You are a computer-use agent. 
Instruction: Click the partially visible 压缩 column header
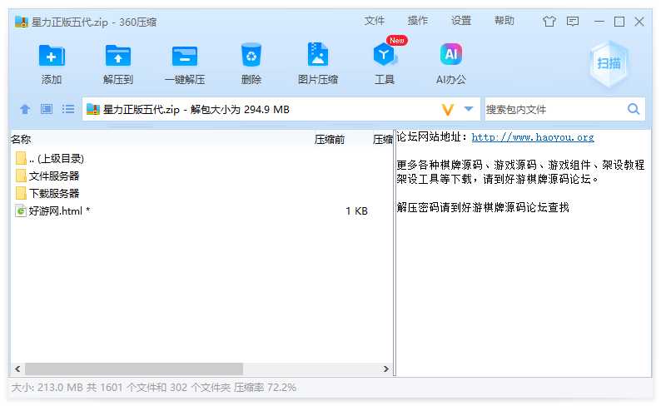[x=382, y=140]
